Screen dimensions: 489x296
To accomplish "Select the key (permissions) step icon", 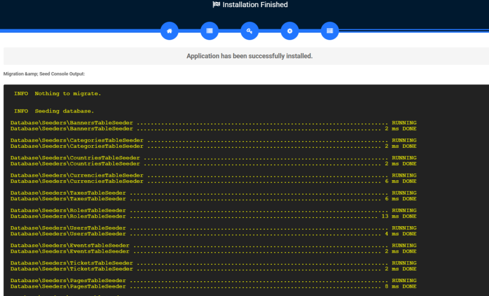I will click(x=249, y=31).
